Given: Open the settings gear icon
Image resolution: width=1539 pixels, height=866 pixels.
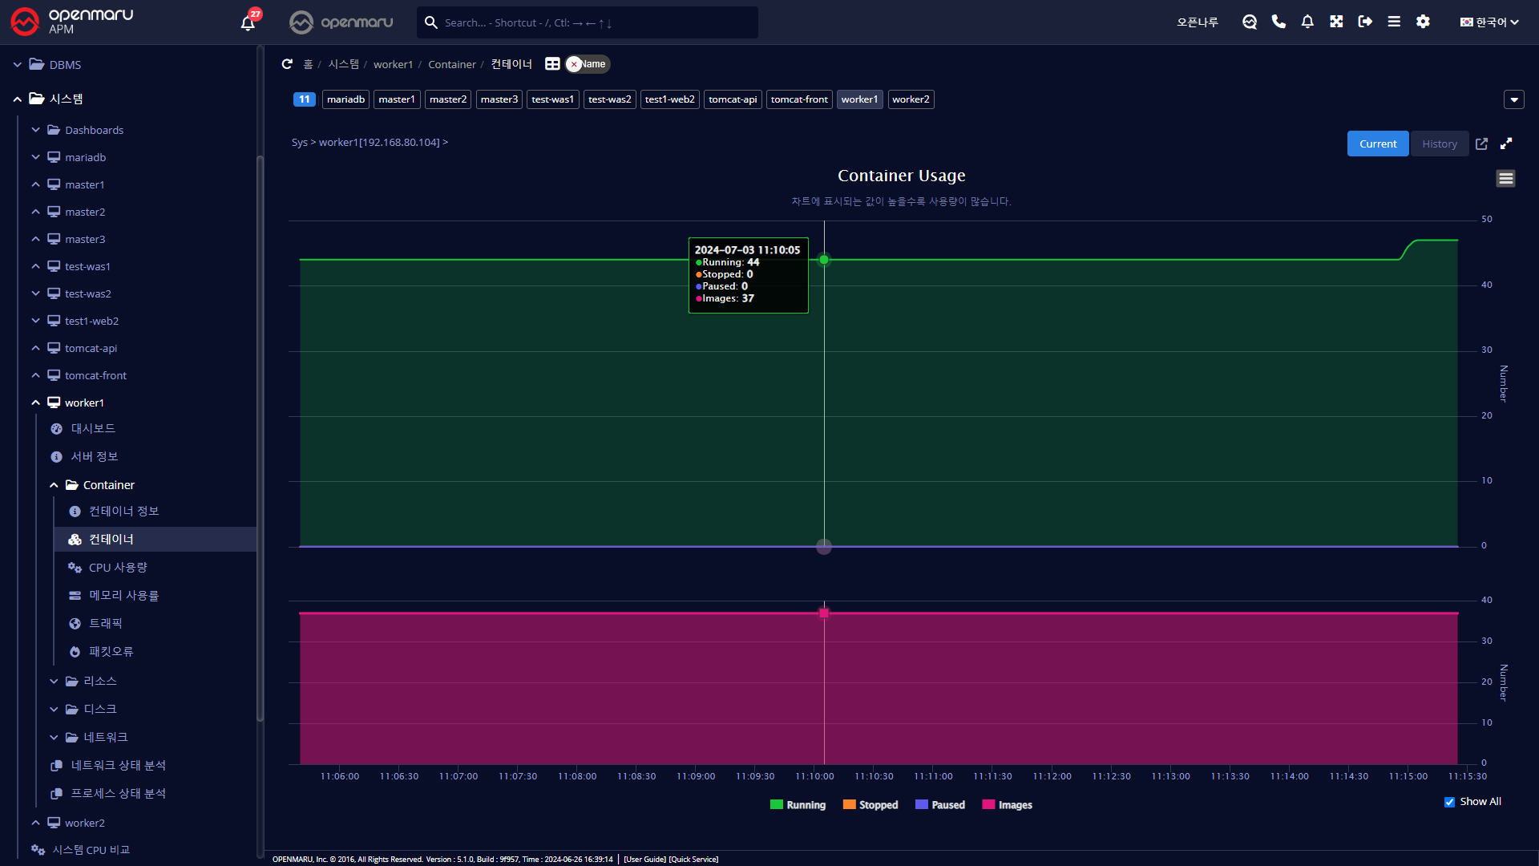Looking at the screenshot, I should pos(1423,22).
